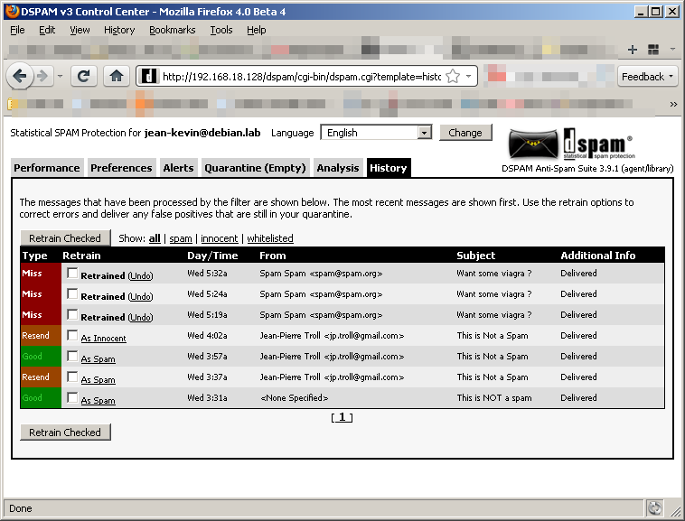
Task: Tick the checkbox for the Wed 4:02a message
Action: click(72, 335)
